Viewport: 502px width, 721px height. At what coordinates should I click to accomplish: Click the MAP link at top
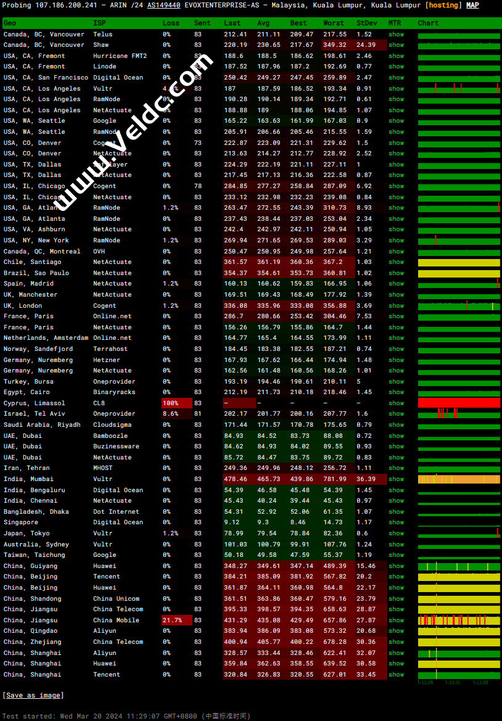[472, 5]
